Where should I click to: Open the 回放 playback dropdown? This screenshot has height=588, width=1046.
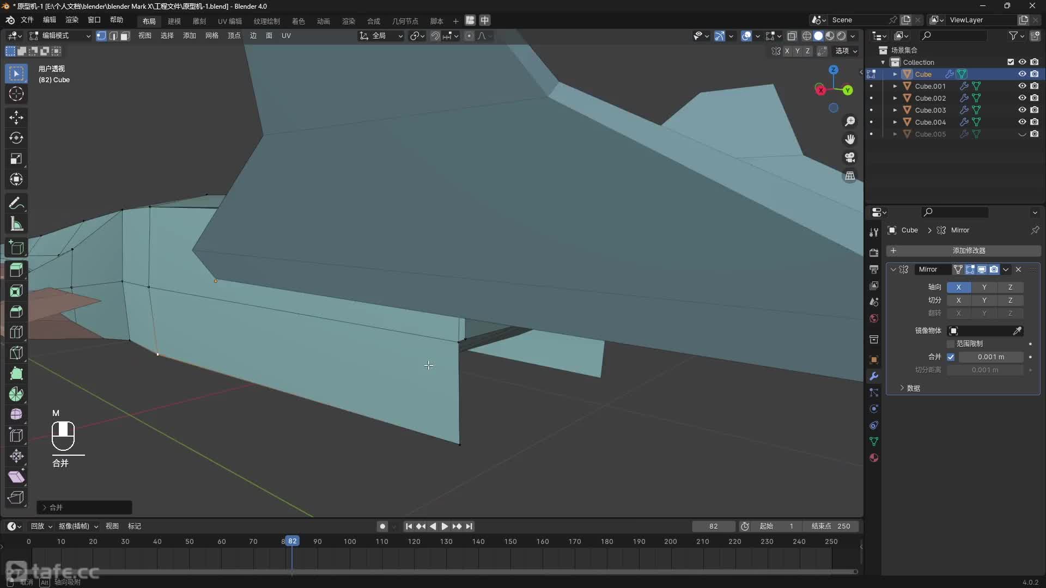tap(41, 526)
